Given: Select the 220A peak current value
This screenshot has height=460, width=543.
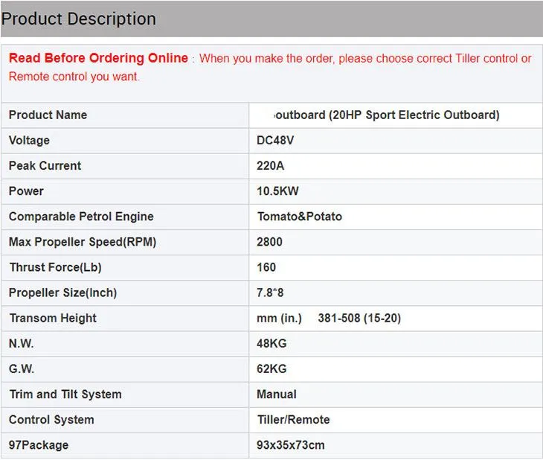Looking at the screenshot, I should point(270,165).
